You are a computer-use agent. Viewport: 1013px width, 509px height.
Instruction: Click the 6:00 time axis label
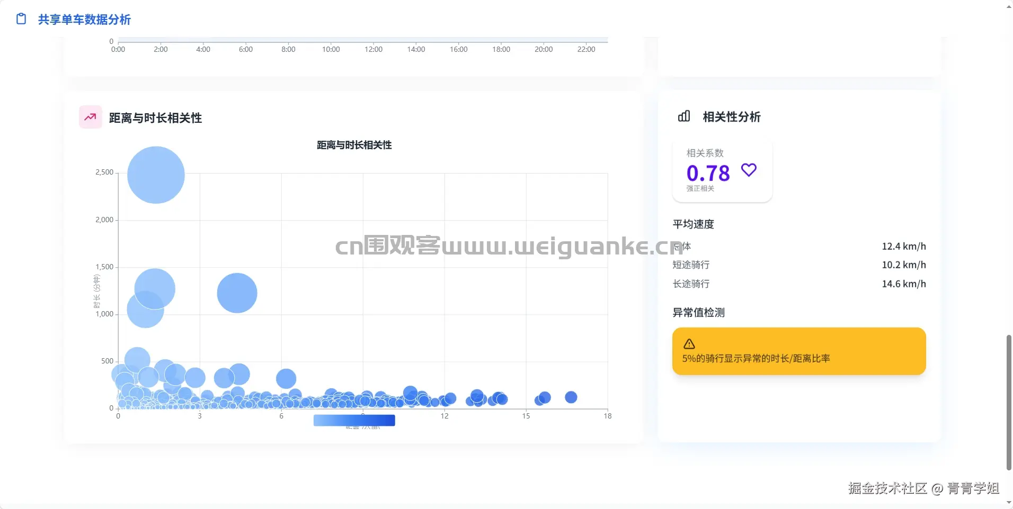(x=246, y=49)
